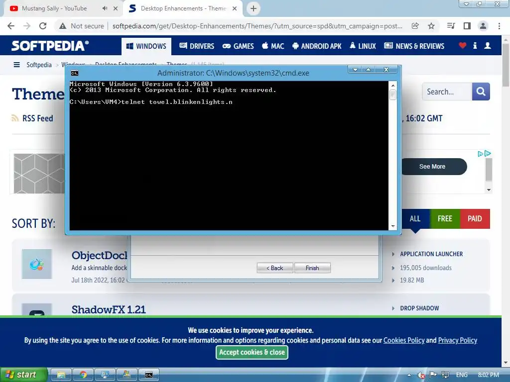This screenshot has height=382, width=510.
Task: Click the Not secure warning icon
Action: [x=62, y=26]
